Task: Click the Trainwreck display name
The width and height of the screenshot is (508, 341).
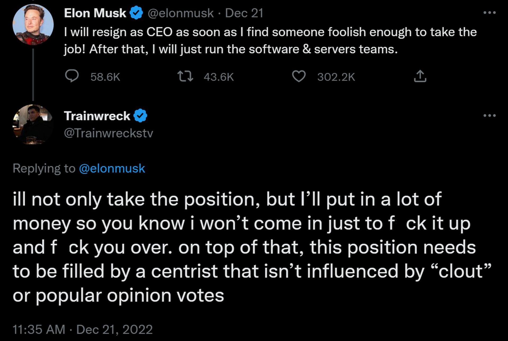Action: [x=97, y=116]
